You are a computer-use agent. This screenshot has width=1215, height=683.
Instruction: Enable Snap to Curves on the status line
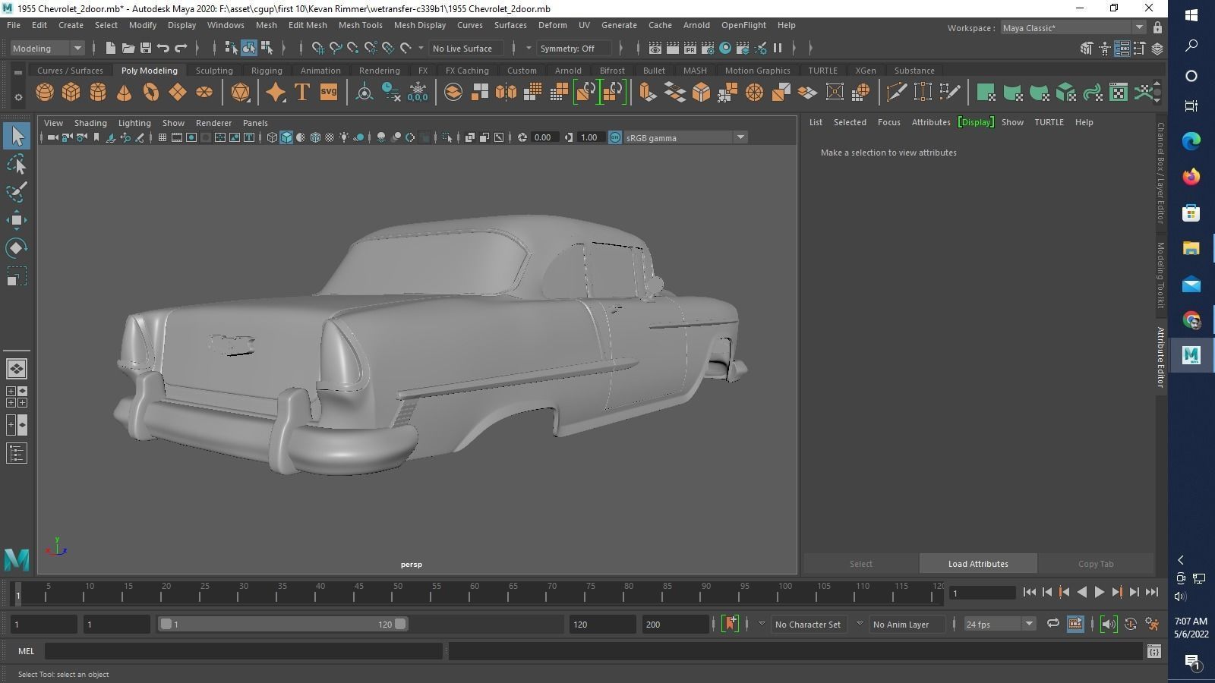coord(336,48)
